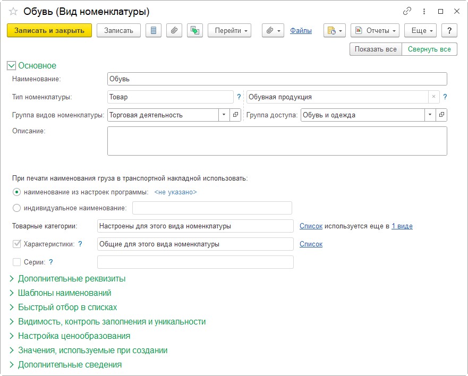Collapse all sections with Свернуть все
468x376 pixels.
[x=429, y=49]
